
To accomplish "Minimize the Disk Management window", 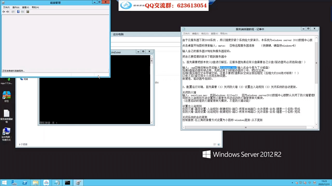I will point(95,2).
